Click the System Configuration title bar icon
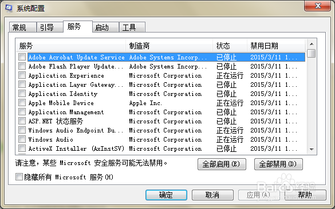This screenshot has height=209, width=335. [9, 8]
